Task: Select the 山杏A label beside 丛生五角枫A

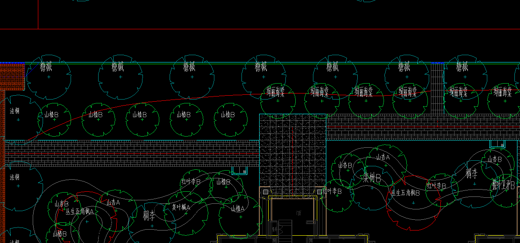Action: (x=113, y=202)
